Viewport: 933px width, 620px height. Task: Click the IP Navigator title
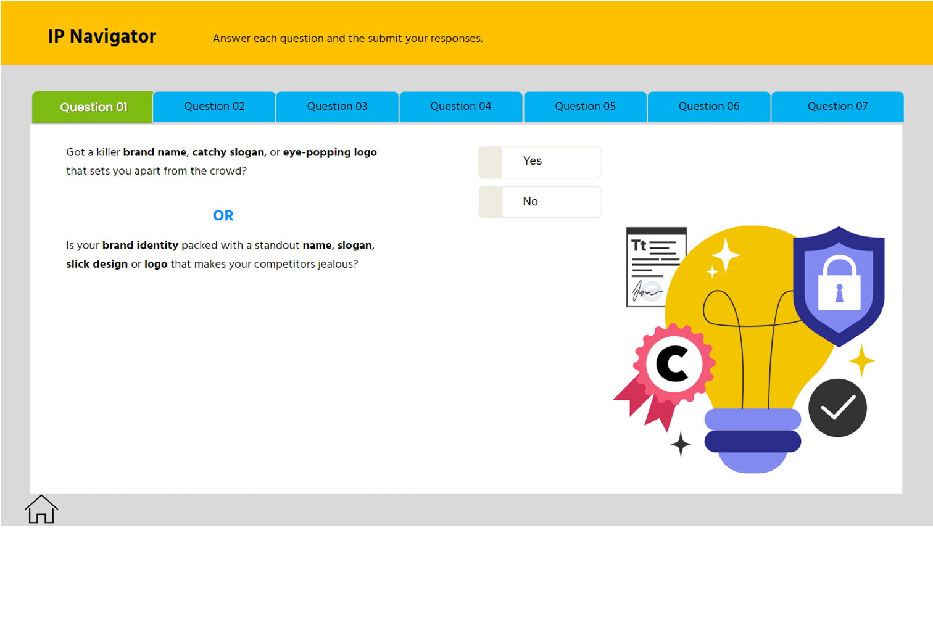(x=102, y=36)
